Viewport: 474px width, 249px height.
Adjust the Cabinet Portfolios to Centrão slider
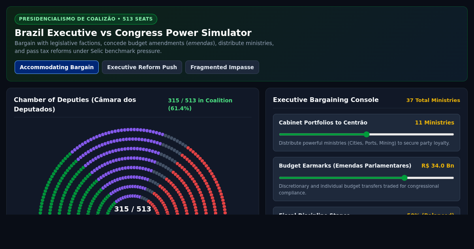[x=367, y=134]
